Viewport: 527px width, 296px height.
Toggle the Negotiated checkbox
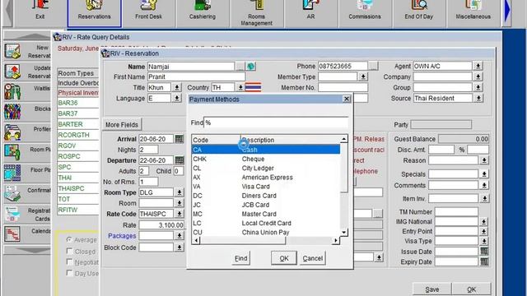tap(69, 261)
